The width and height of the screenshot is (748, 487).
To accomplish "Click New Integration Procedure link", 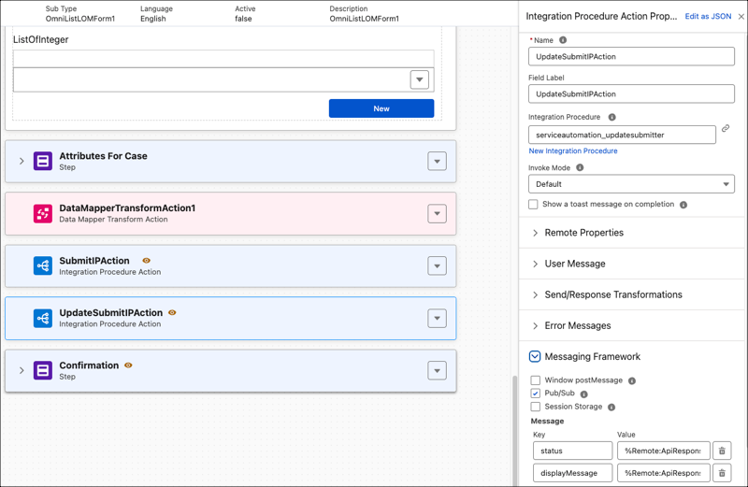I will pos(573,150).
